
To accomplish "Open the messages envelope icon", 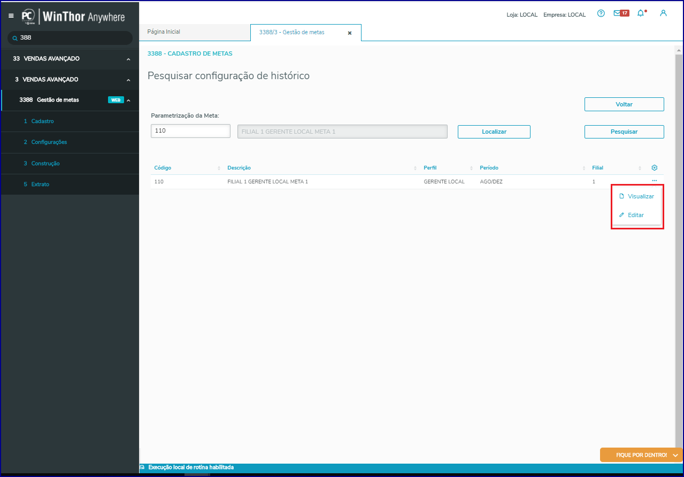I will (617, 13).
